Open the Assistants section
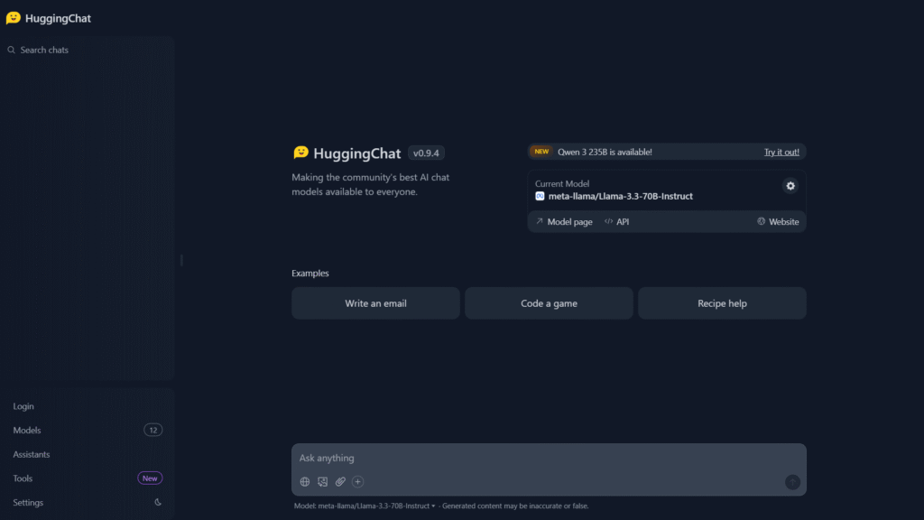Screen dimensions: 924x520 click(32, 455)
